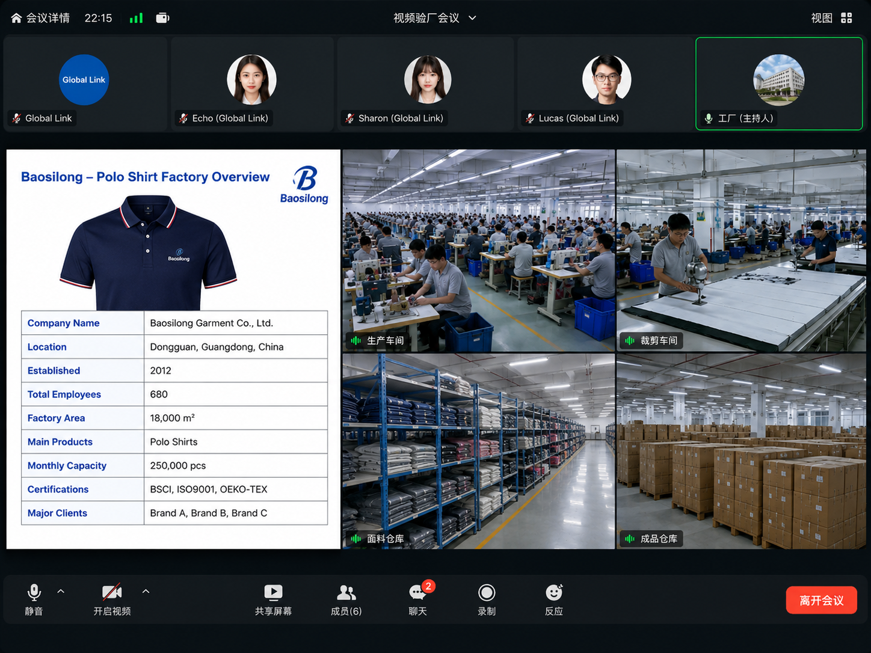
Task: Select the Global Link blue avatar
Action: click(x=84, y=80)
